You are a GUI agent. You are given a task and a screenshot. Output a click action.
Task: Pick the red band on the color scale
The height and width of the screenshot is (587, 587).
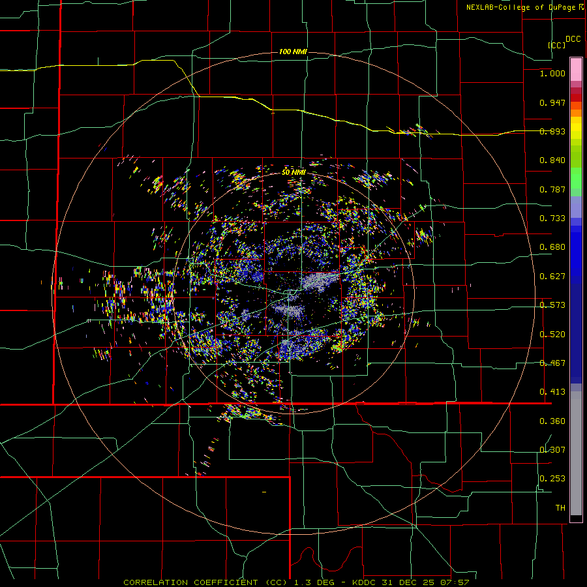click(x=576, y=98)
